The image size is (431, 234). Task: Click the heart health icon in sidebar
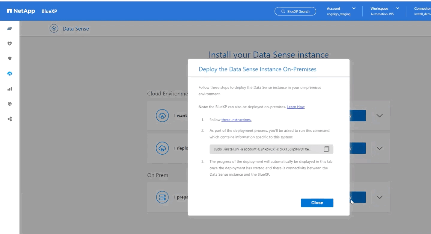(x=10, y=43)
